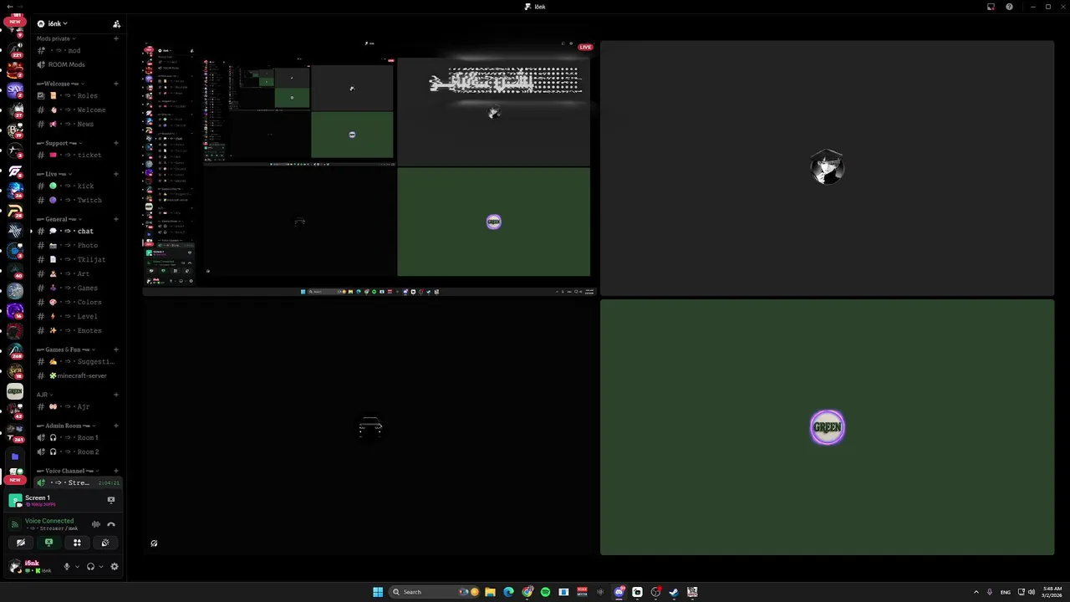Click the LIVE screen share stream
The width and height of the screenshot is (1070, 602).
tap(369, 168)
